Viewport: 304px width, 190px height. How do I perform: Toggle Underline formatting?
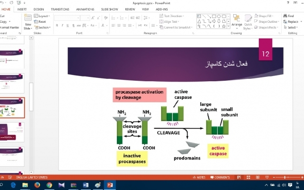(x=67, y=25)
